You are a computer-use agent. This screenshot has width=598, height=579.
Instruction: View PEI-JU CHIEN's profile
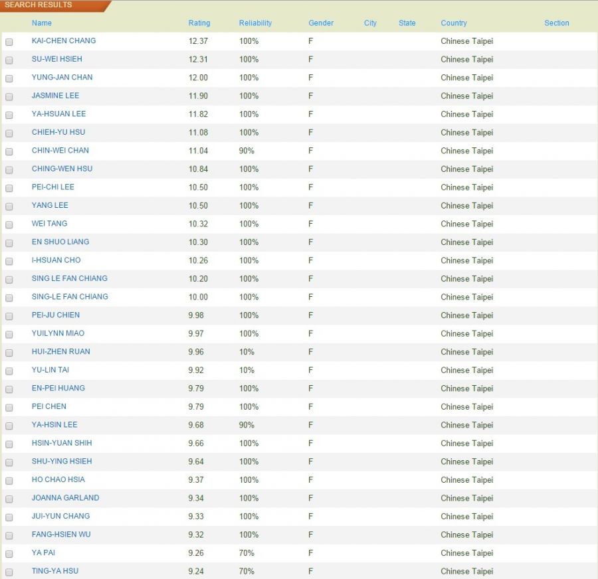coord(56,315)
